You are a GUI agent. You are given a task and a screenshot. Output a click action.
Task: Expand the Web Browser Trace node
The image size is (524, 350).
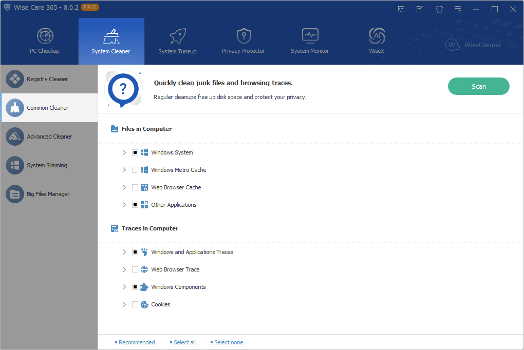[124, 269]
